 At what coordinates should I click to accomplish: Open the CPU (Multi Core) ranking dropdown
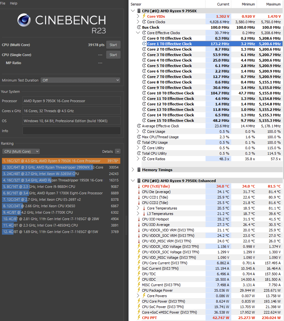21,151
